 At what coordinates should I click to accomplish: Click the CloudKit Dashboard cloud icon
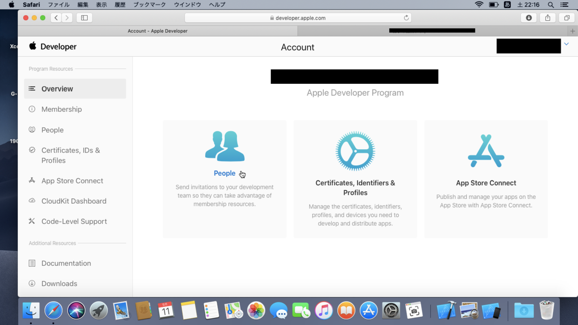(32, 201)
